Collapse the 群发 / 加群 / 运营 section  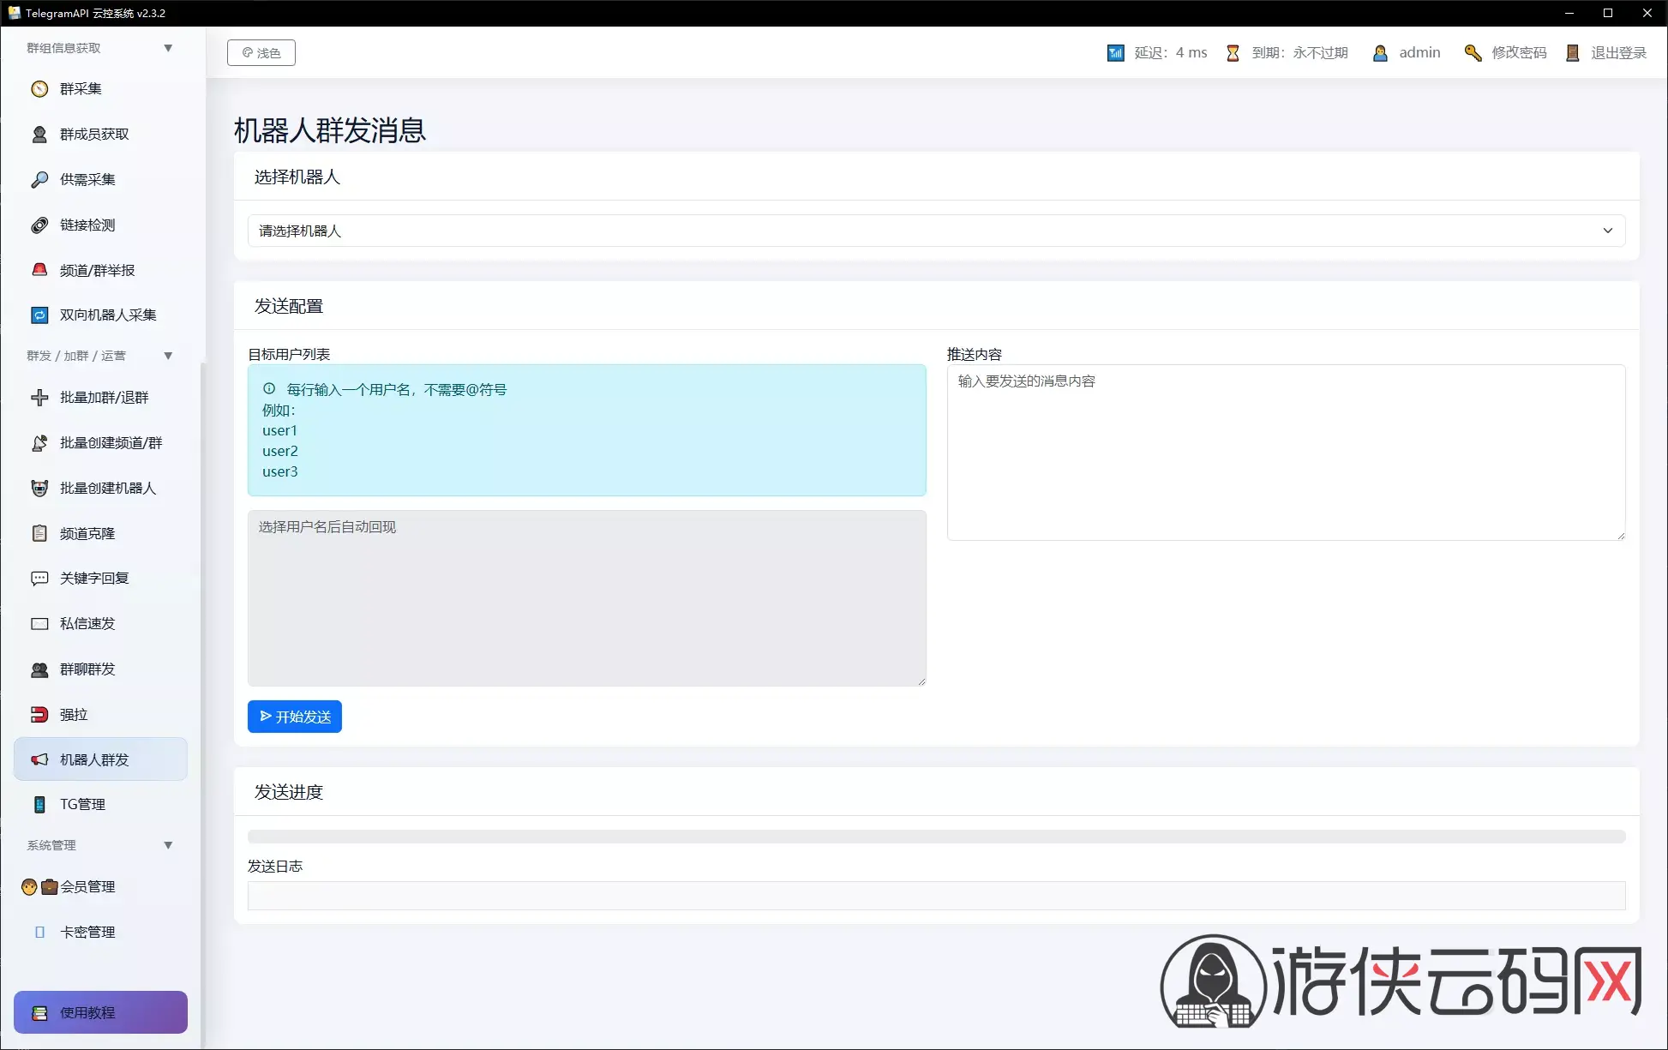pos(168,356)
